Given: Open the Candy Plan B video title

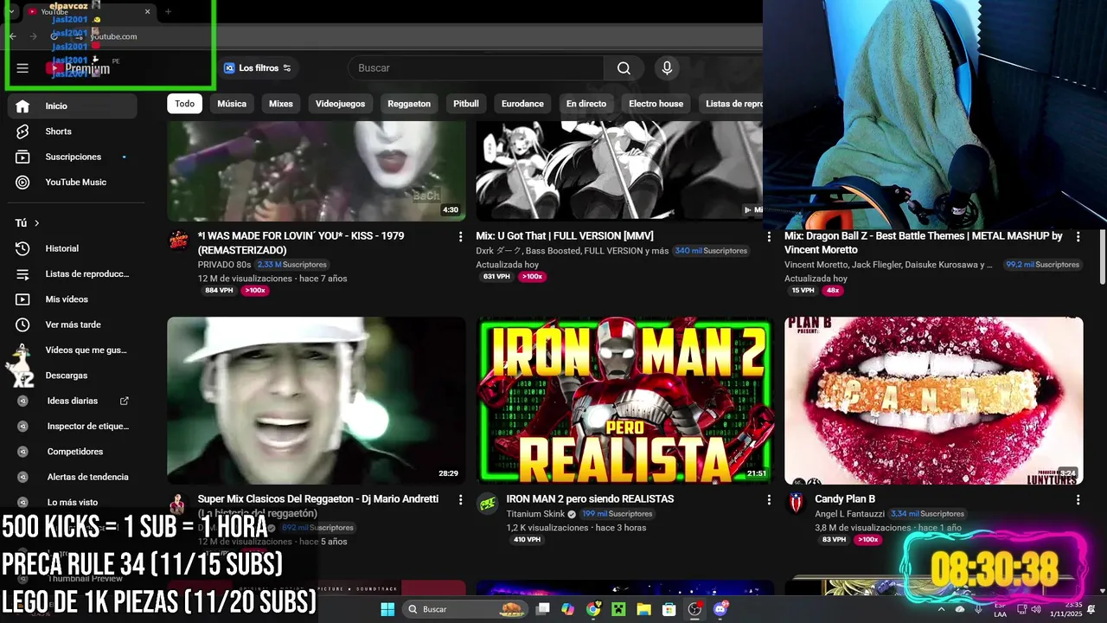Looking at the screenshot, I should [x=845, y=499].
